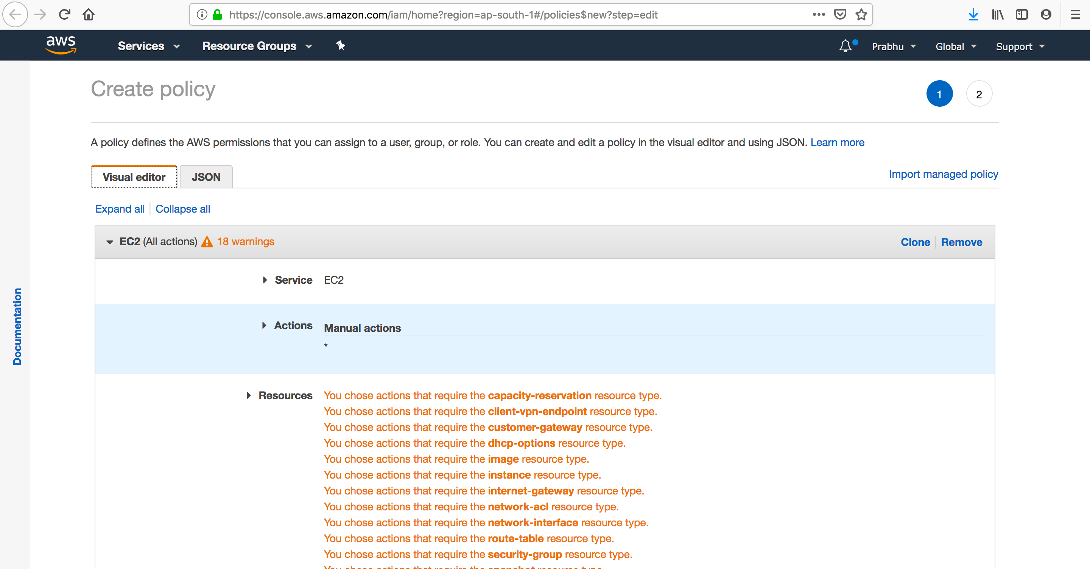Image resolution: width=1090 pixels, height=569 pixels.
Task: Switch to the JSON tab
Action: [x=206, y=177]
